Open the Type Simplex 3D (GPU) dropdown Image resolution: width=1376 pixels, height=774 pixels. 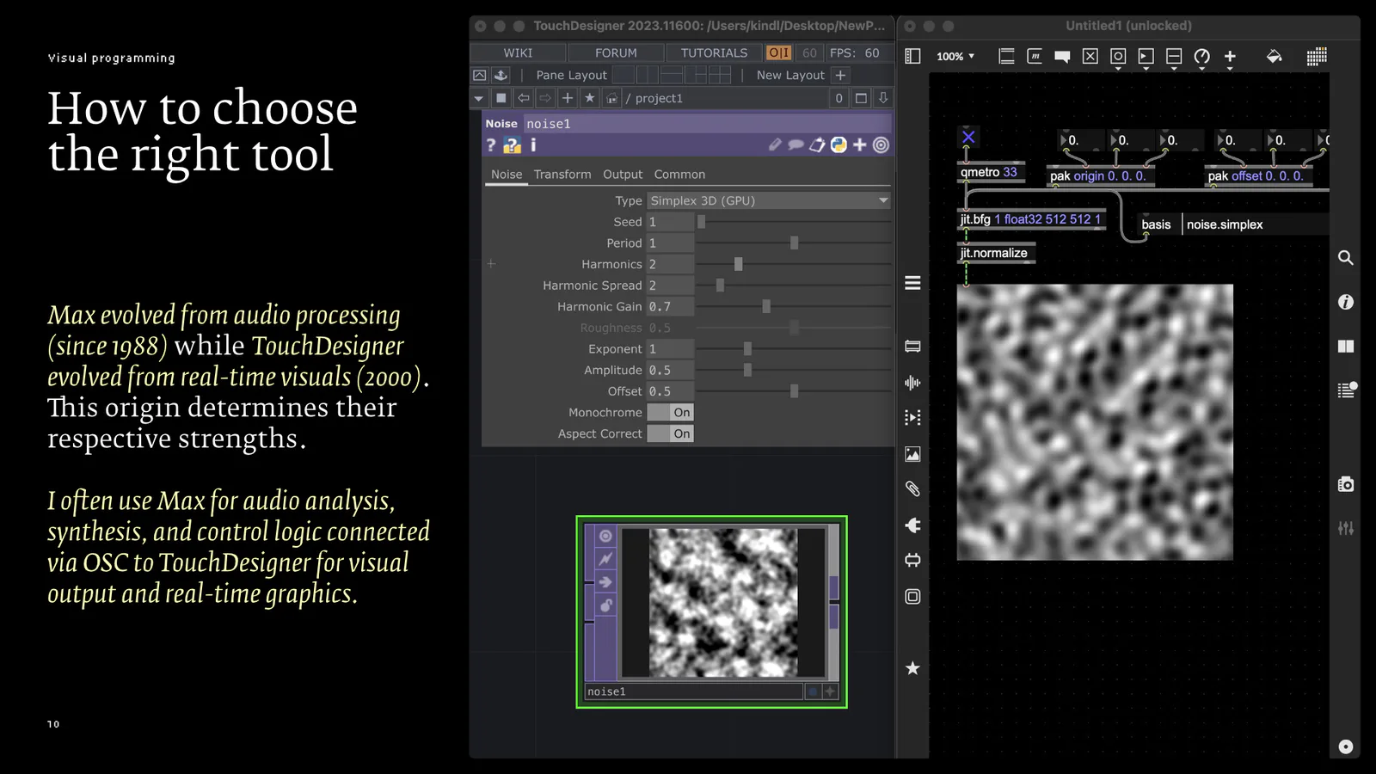click(769, 200)
